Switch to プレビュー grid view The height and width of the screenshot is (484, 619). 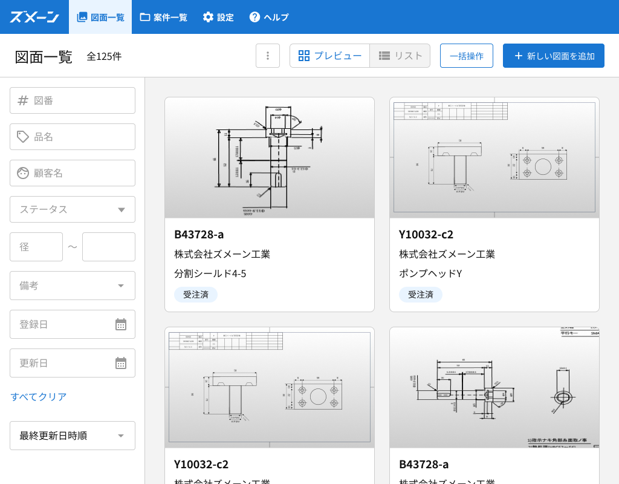[329, 55]
